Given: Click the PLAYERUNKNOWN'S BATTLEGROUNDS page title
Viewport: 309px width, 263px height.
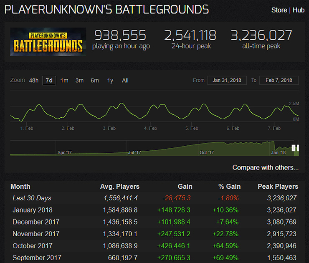Looking at the screenshot, I should click(x=106, y=10).
